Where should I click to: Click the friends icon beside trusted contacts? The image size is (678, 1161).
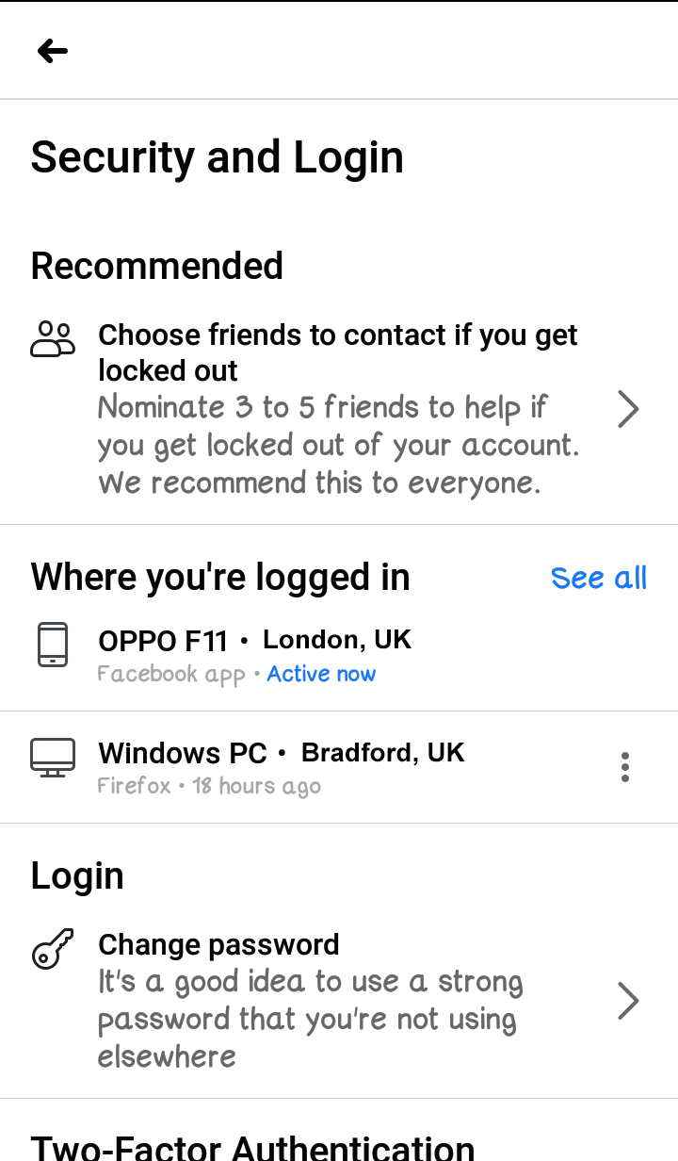pos(53,338)
